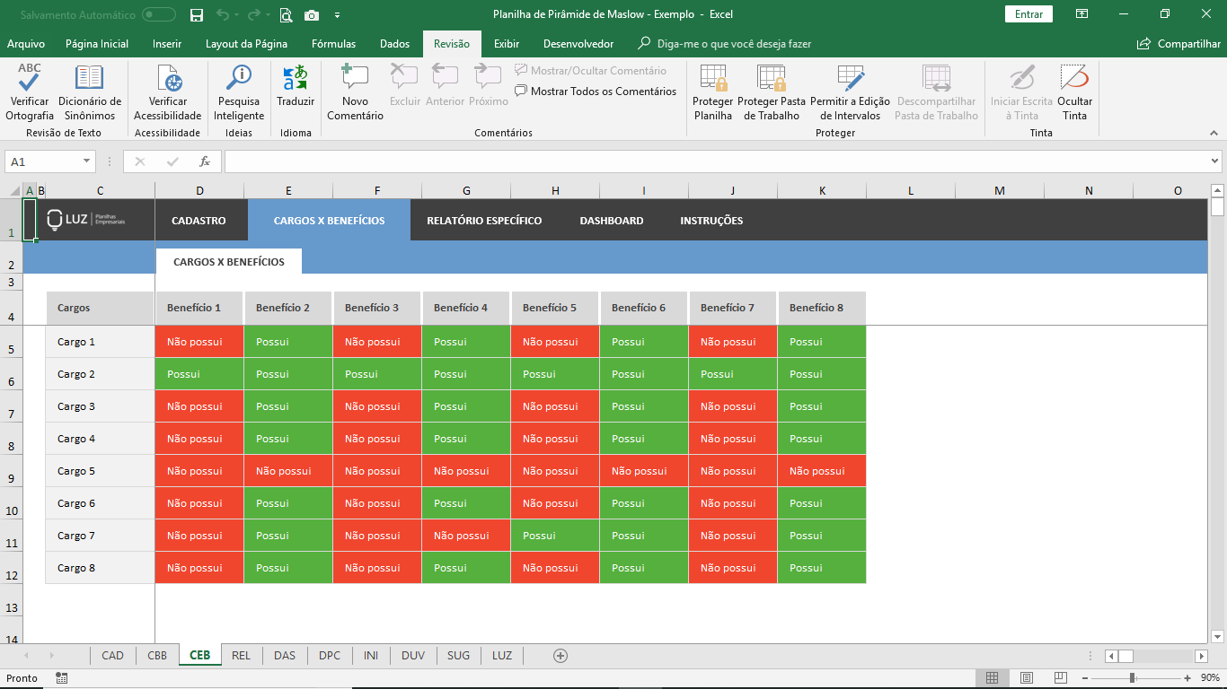The height and width of the screenshot is (689, 1227).
Task: Open Dicionário de Sinônimos thesaurus
Action: (x=90, y=92)
